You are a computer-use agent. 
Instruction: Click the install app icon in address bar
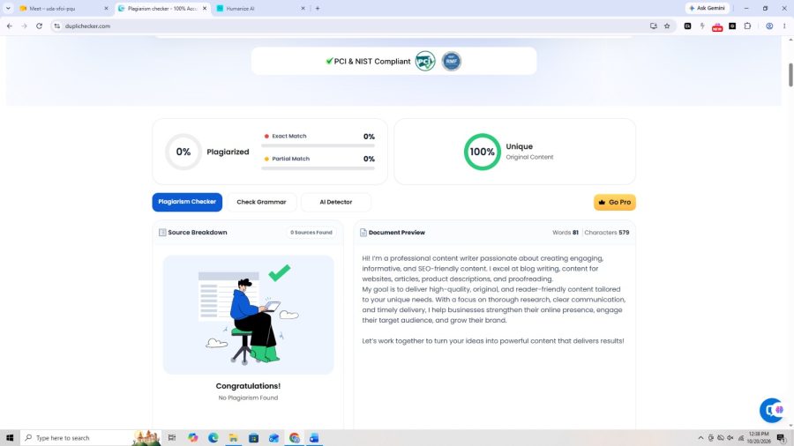pyautogui.click(x=653, y=26)
